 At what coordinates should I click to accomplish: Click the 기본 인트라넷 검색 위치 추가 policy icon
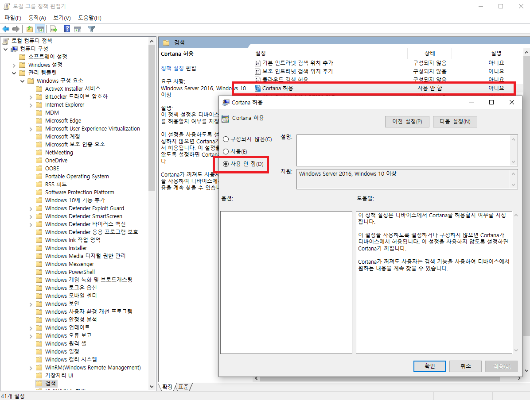(x=257, y=63)
